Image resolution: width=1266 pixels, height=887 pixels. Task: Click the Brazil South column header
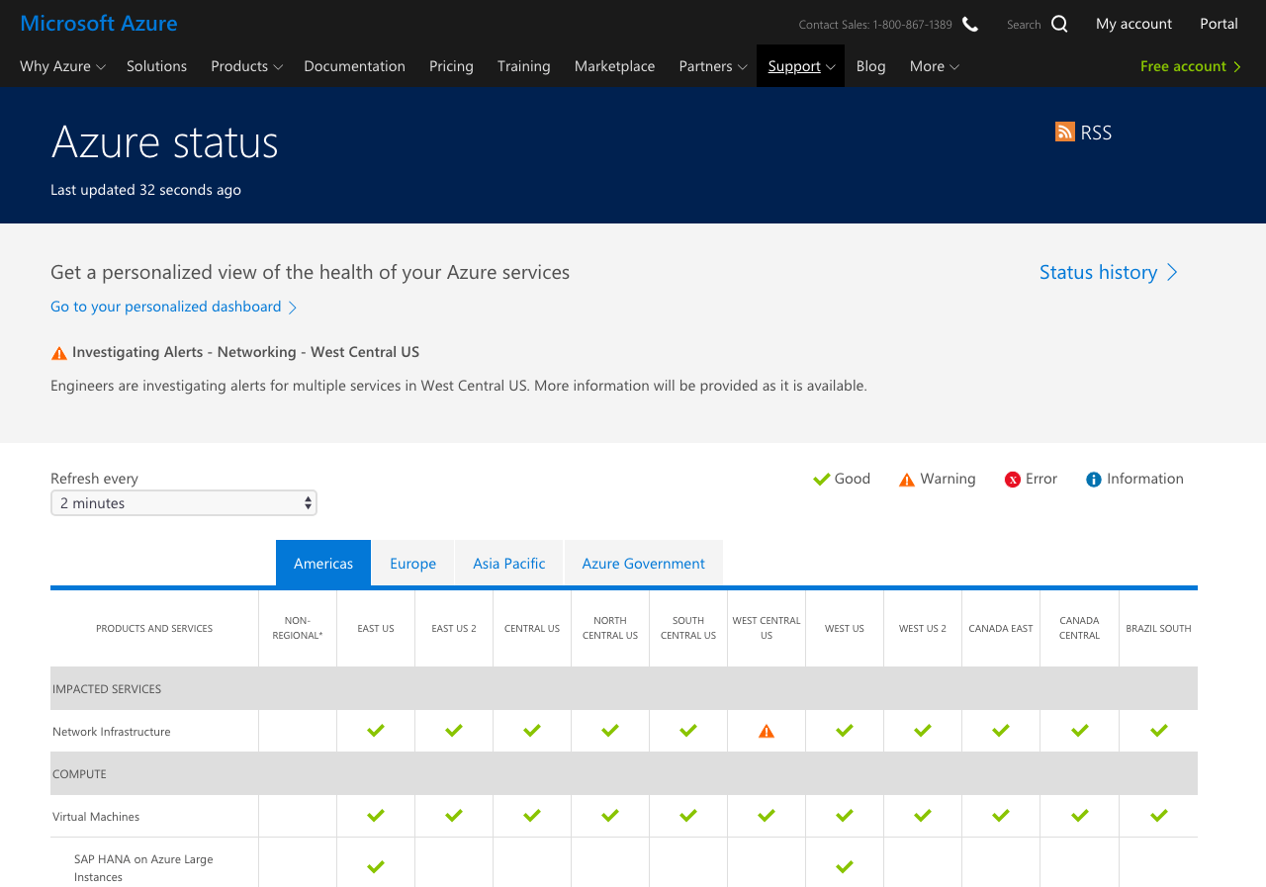click(x=1158, y=628)
